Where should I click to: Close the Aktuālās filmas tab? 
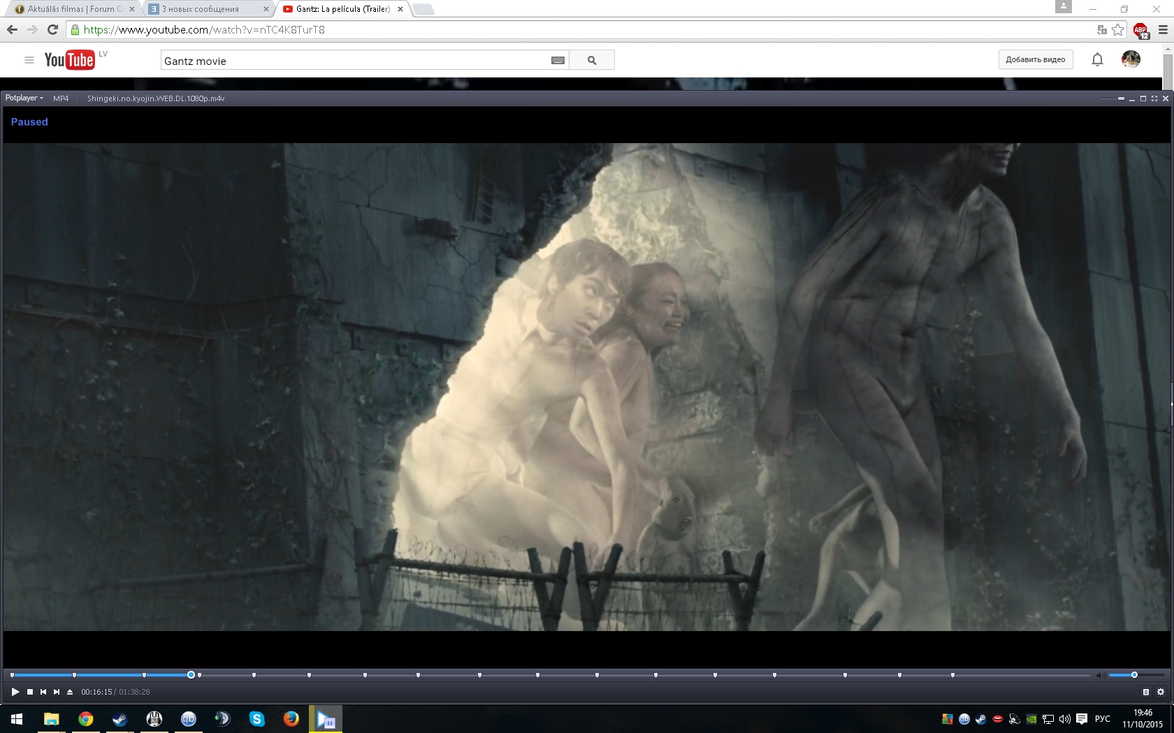click(x=132, y=9)
